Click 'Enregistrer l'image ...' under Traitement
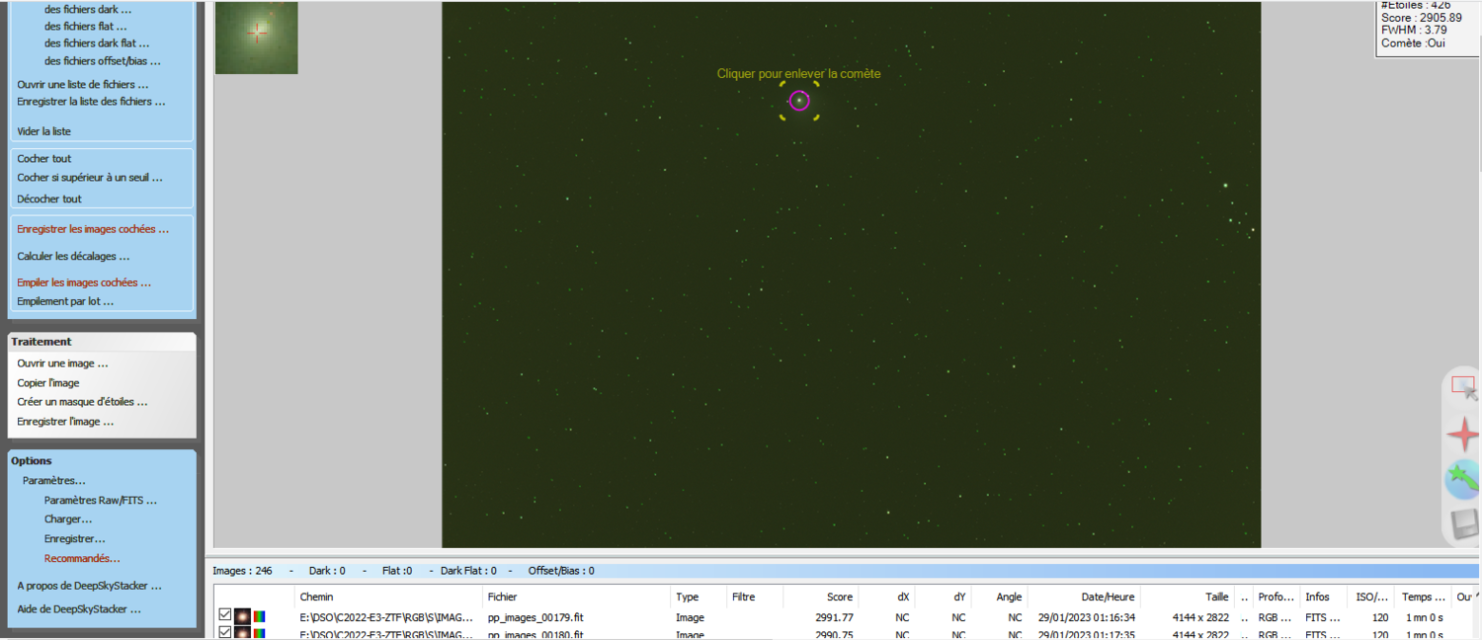The width and height of the screenshot is (1482, 640). [65, 422]
